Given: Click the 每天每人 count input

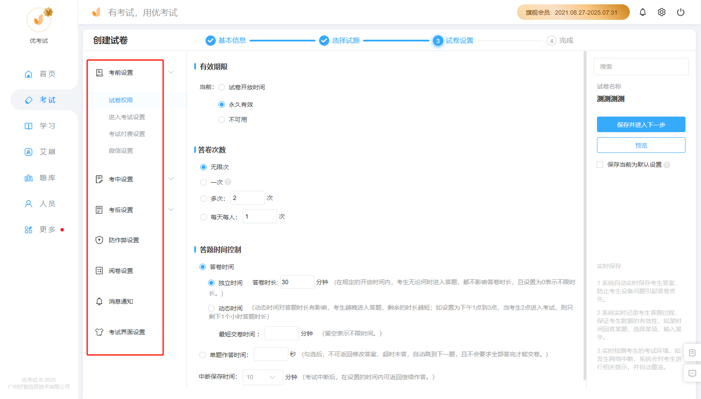Looking at the screenshot, I should [x=260, y=216].
